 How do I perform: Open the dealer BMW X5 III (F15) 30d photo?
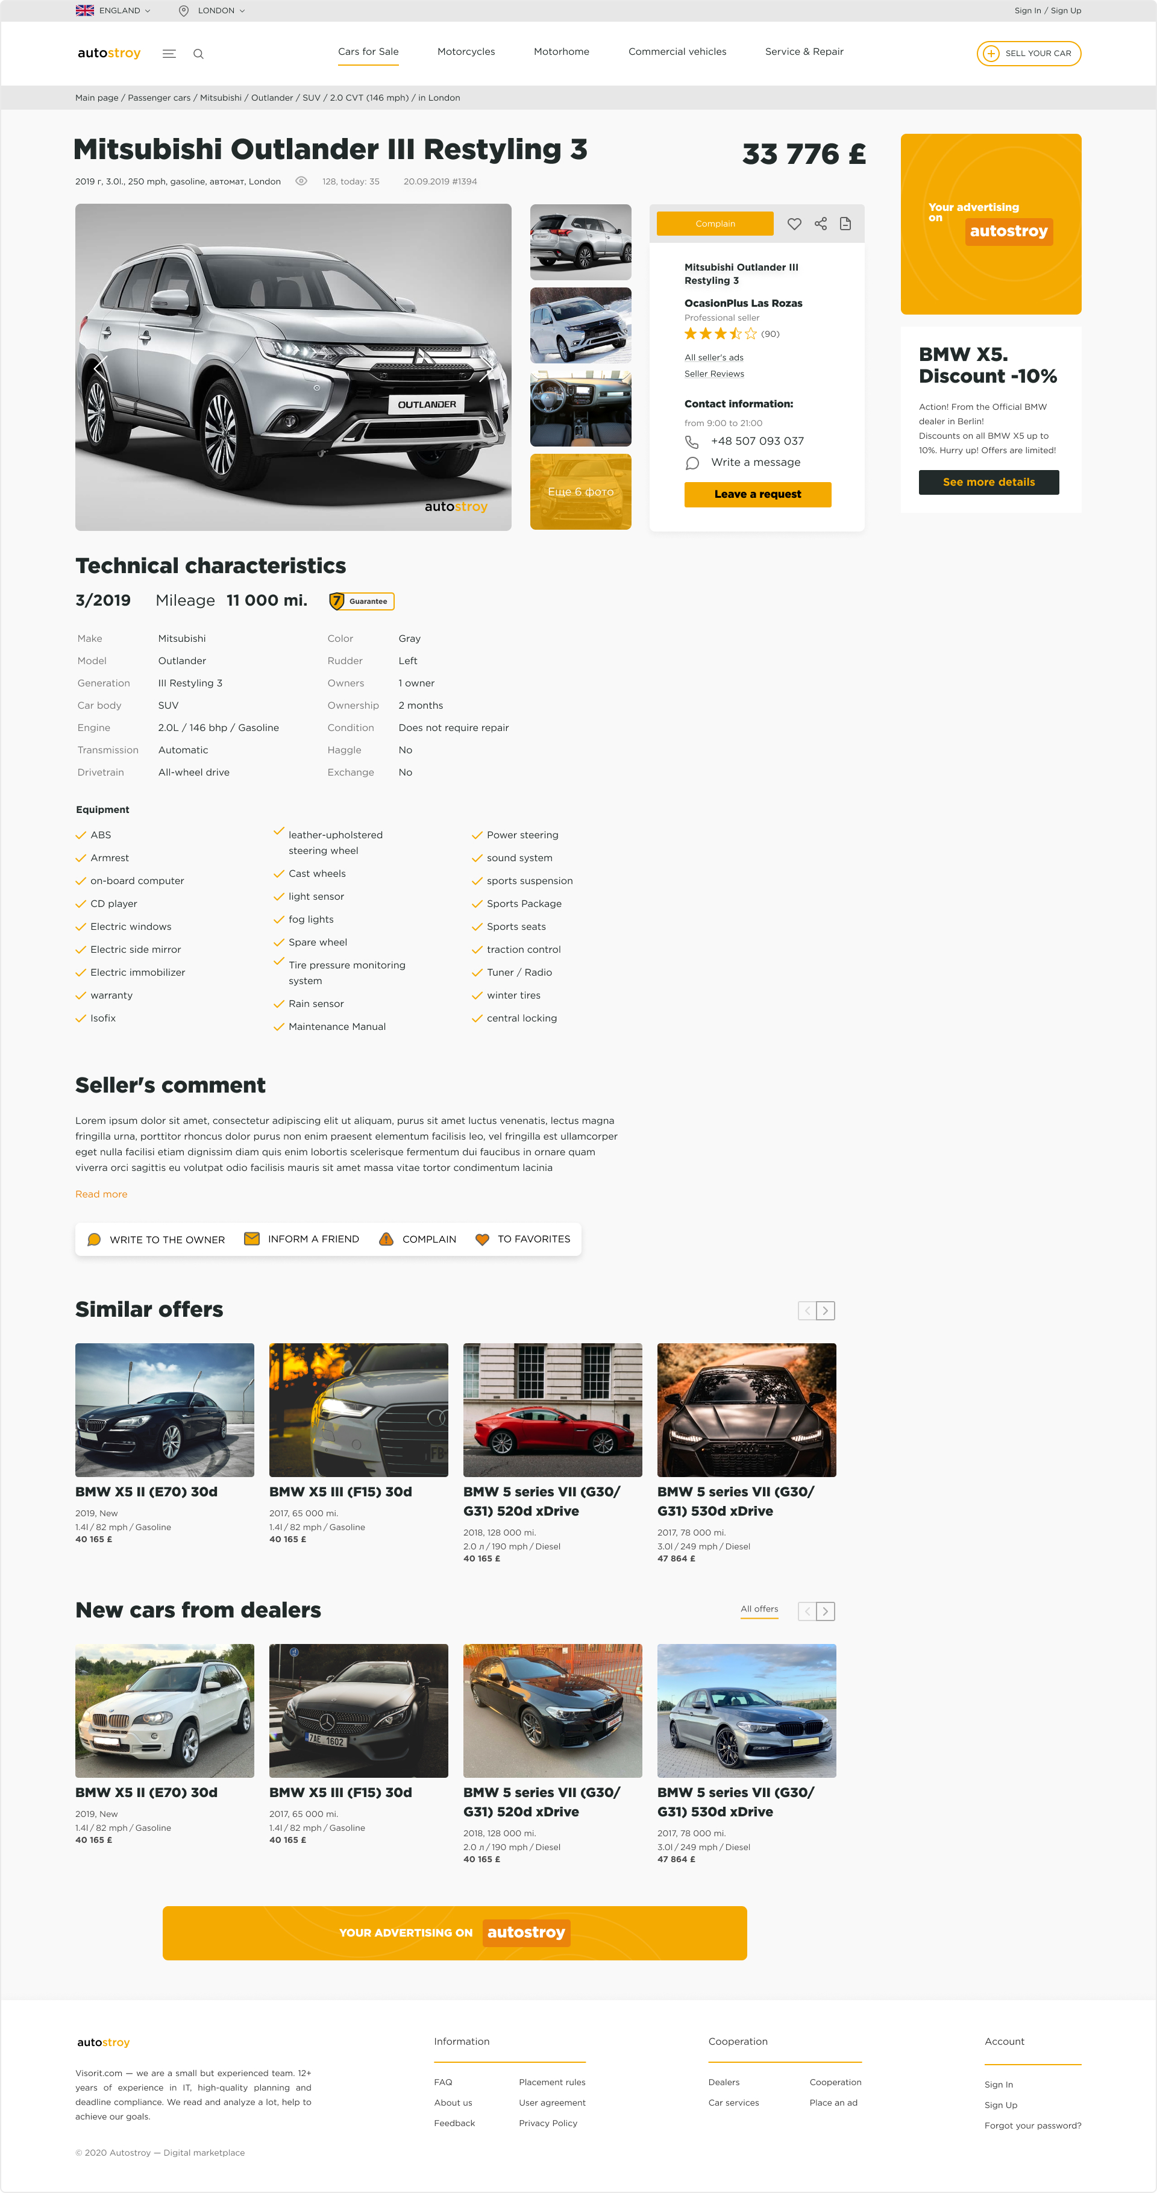(x=359, y=1711)
